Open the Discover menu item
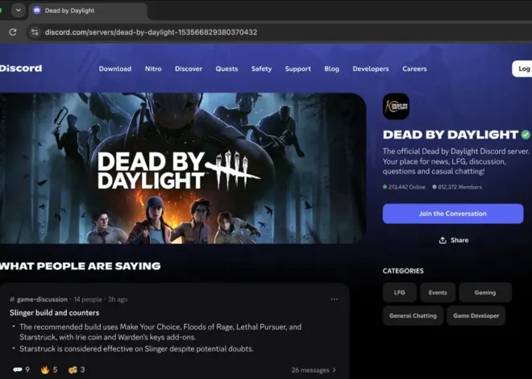532x379 pixels. pos(189,69)
